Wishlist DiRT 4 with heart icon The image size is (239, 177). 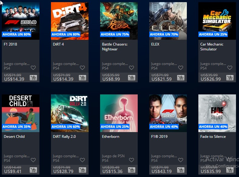point(82,68)
